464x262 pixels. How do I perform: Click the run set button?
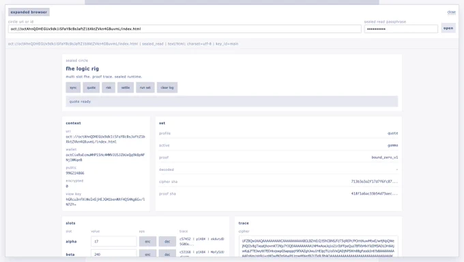145,88
